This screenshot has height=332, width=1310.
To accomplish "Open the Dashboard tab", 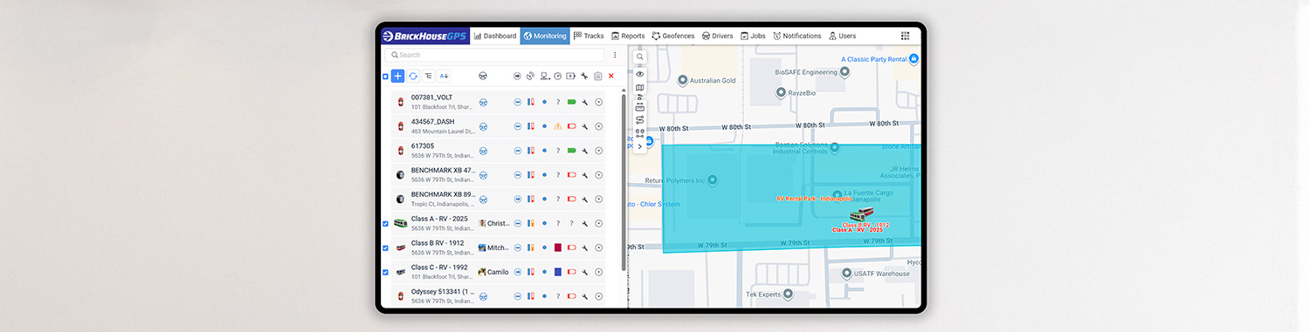I will [495, 36].
